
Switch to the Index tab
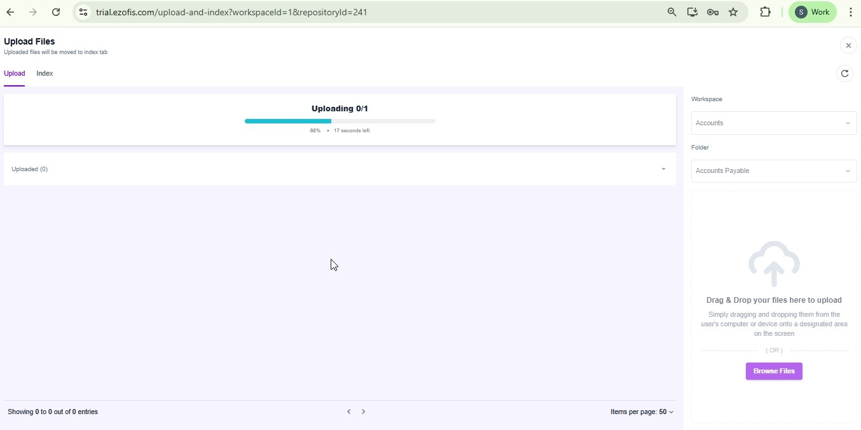(45, 74)
